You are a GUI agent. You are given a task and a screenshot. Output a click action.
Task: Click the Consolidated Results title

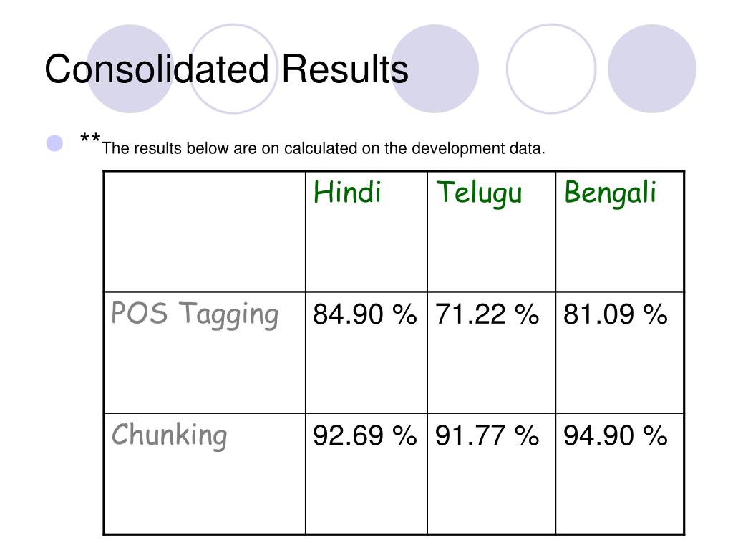[226, 69]
